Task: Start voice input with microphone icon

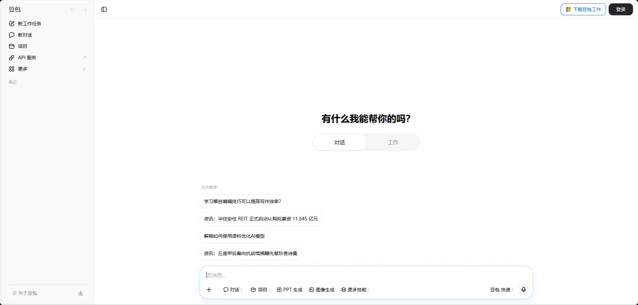Action: click(524, 289)
